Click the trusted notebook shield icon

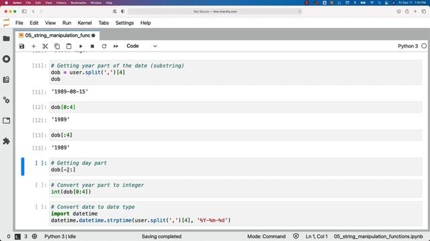point(296,236)
